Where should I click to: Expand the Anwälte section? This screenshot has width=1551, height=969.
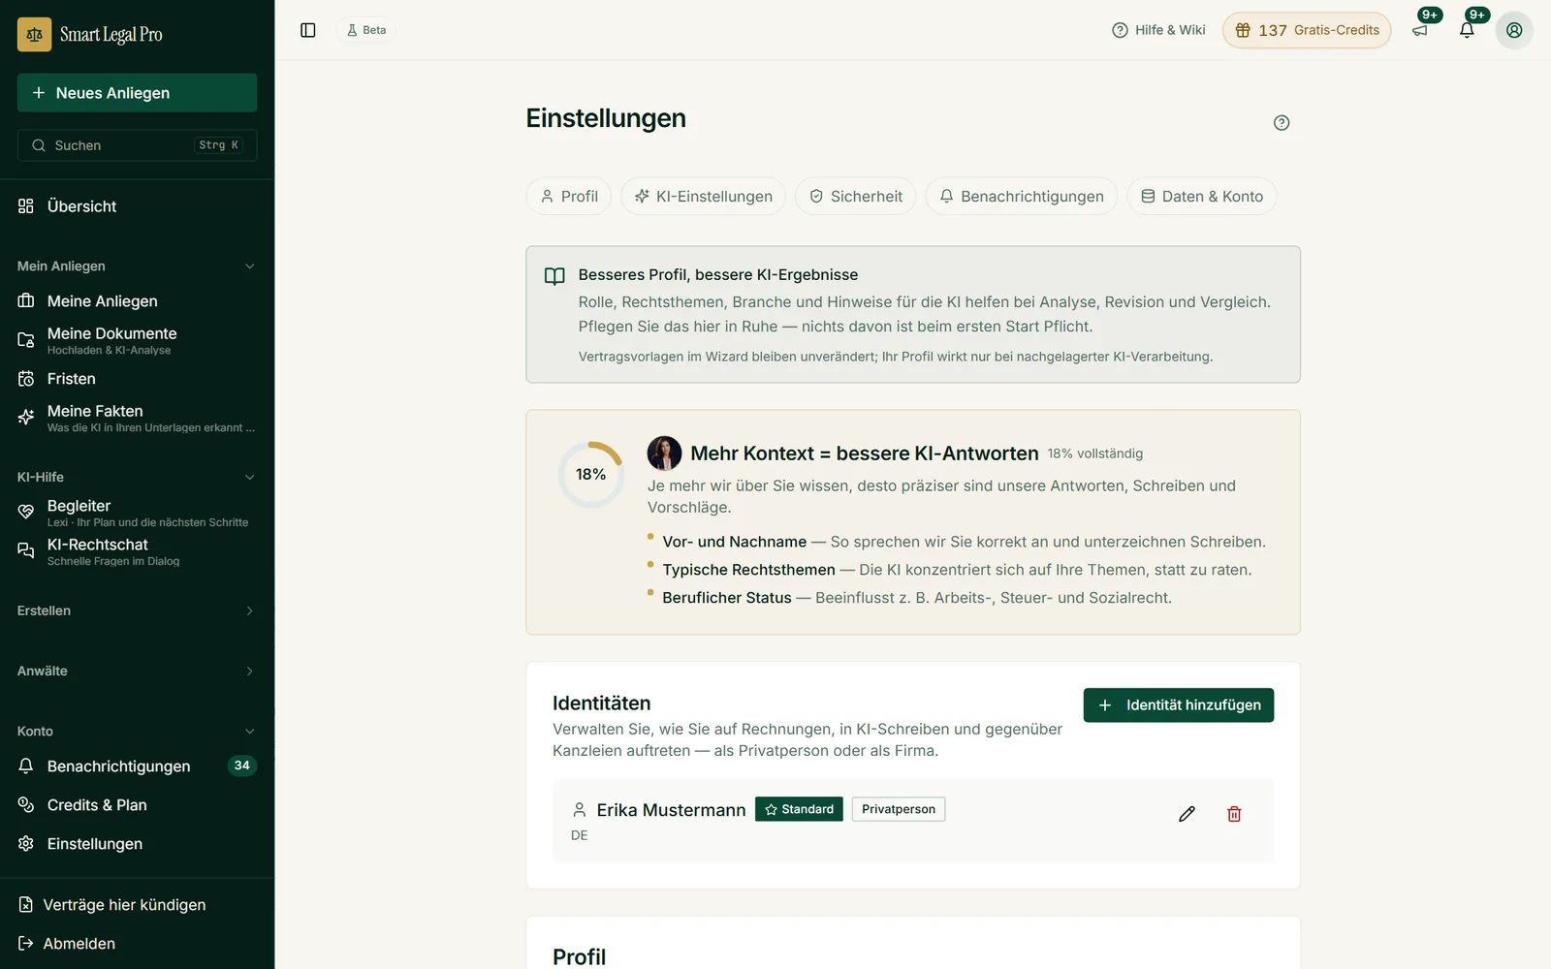tap(137, 671)
